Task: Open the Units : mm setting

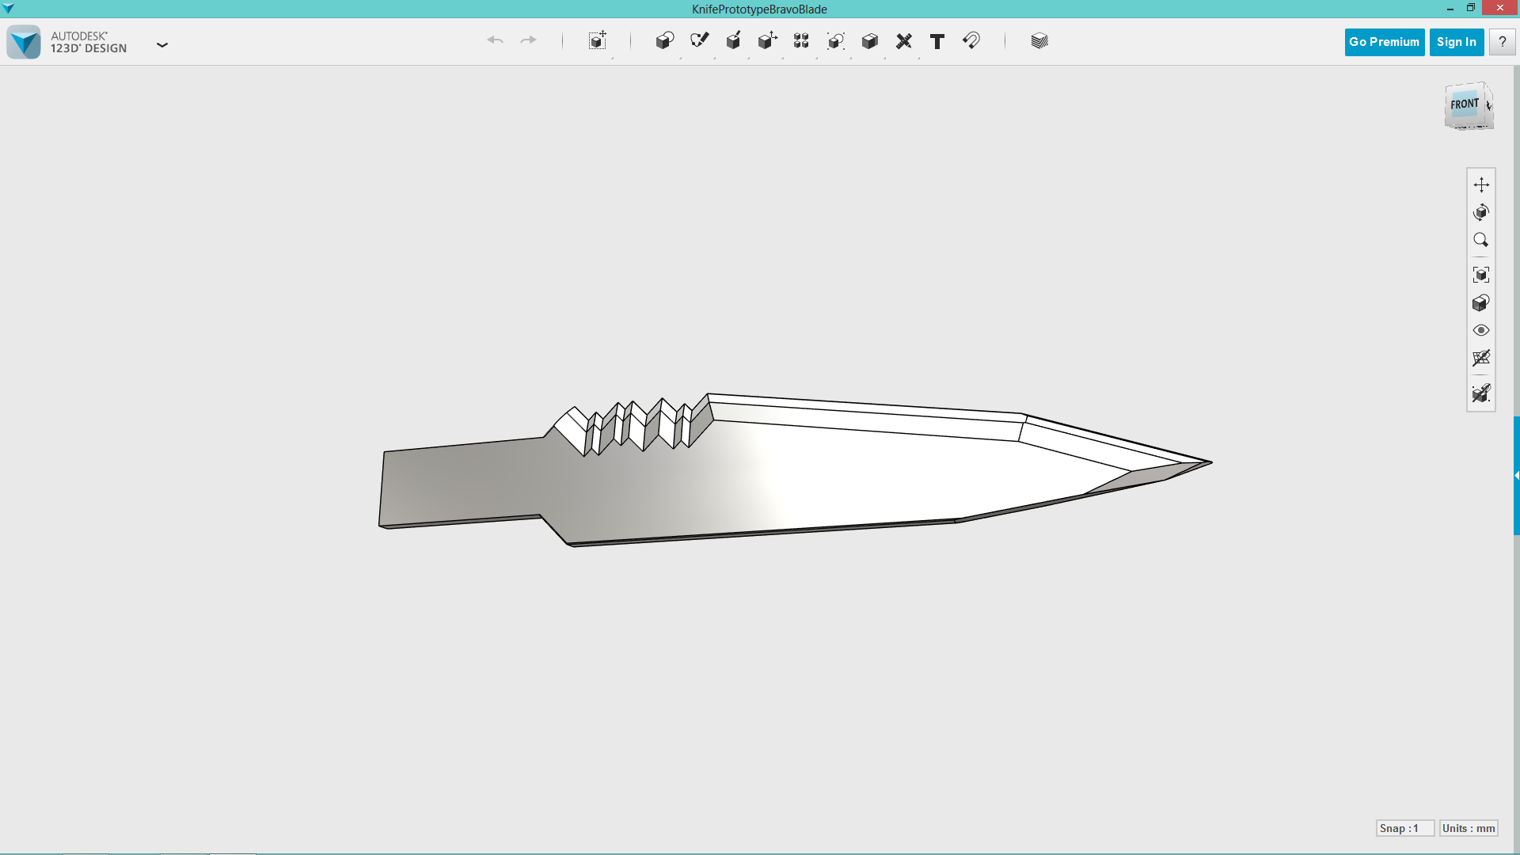Action: point(1469,828)
